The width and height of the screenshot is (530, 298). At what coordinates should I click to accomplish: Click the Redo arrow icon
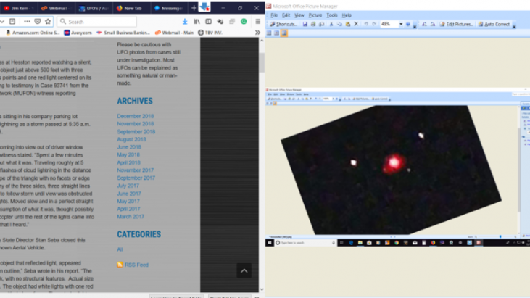374,24
